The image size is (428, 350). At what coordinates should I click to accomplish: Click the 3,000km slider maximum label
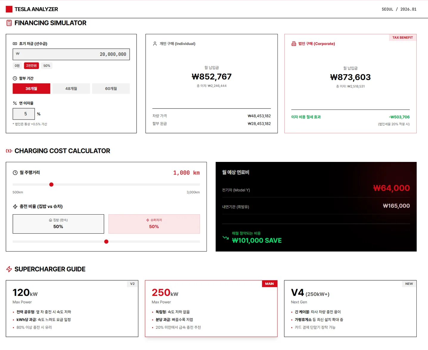click(x=193, y=192)
